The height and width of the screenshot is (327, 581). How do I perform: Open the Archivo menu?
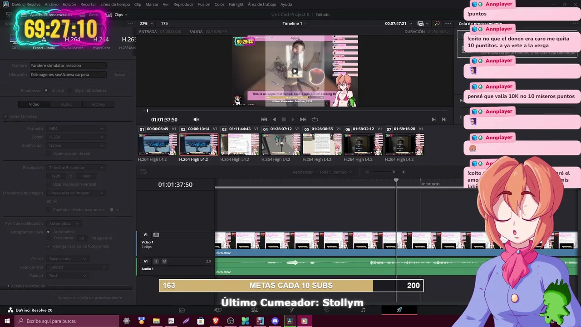click(51, 4)
